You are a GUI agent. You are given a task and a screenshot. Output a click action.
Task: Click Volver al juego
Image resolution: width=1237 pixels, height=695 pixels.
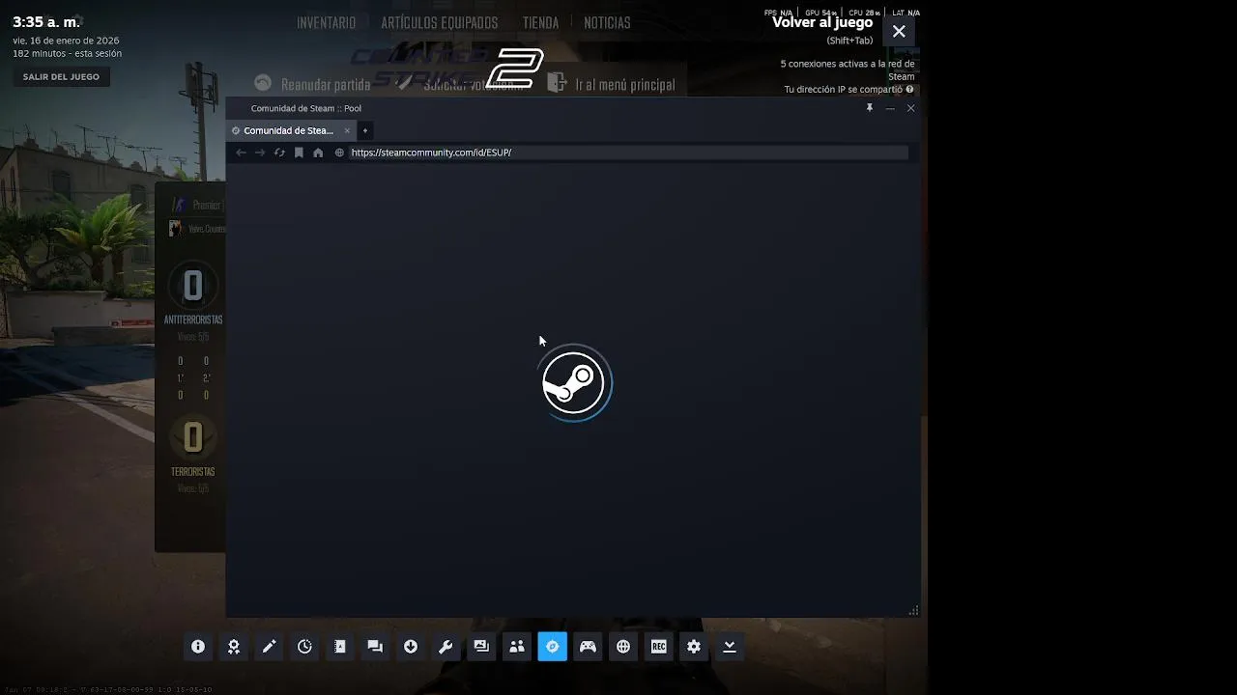[x=822, y=22]
